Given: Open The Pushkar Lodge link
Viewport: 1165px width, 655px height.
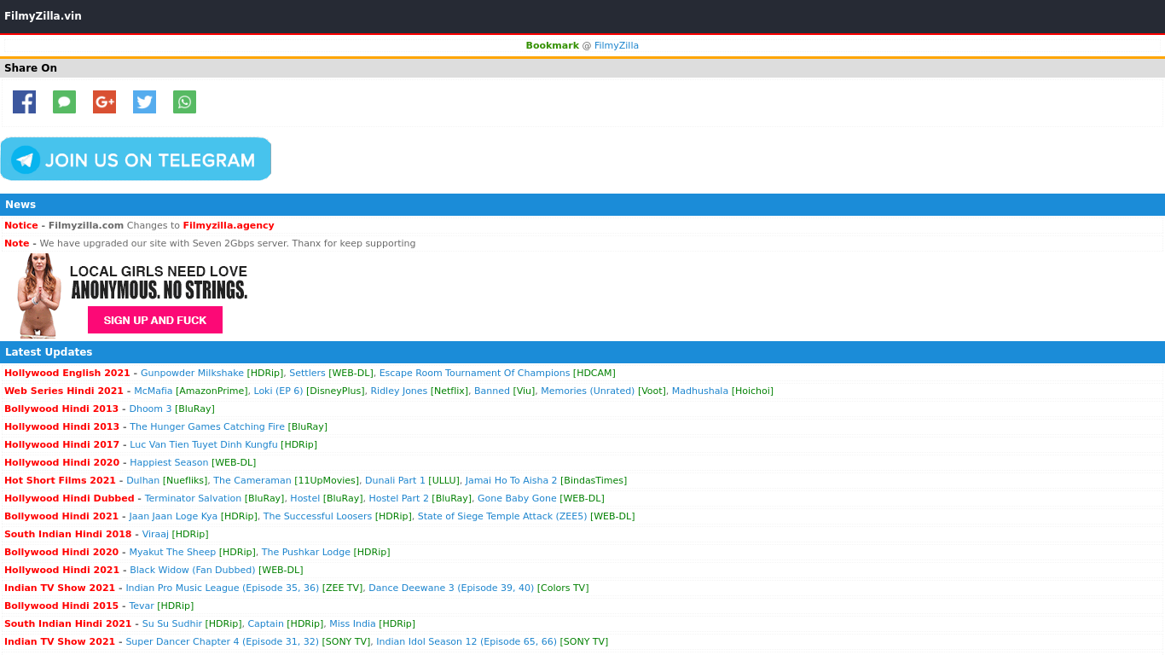Looking at the screenshot, I should pos(306,553).
